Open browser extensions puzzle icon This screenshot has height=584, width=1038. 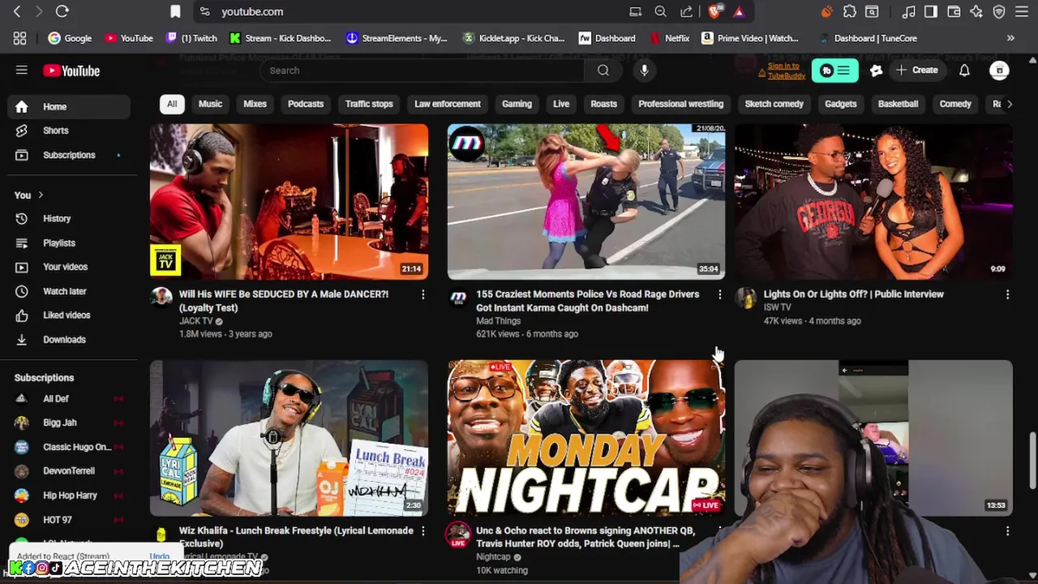tap(850, 11)
